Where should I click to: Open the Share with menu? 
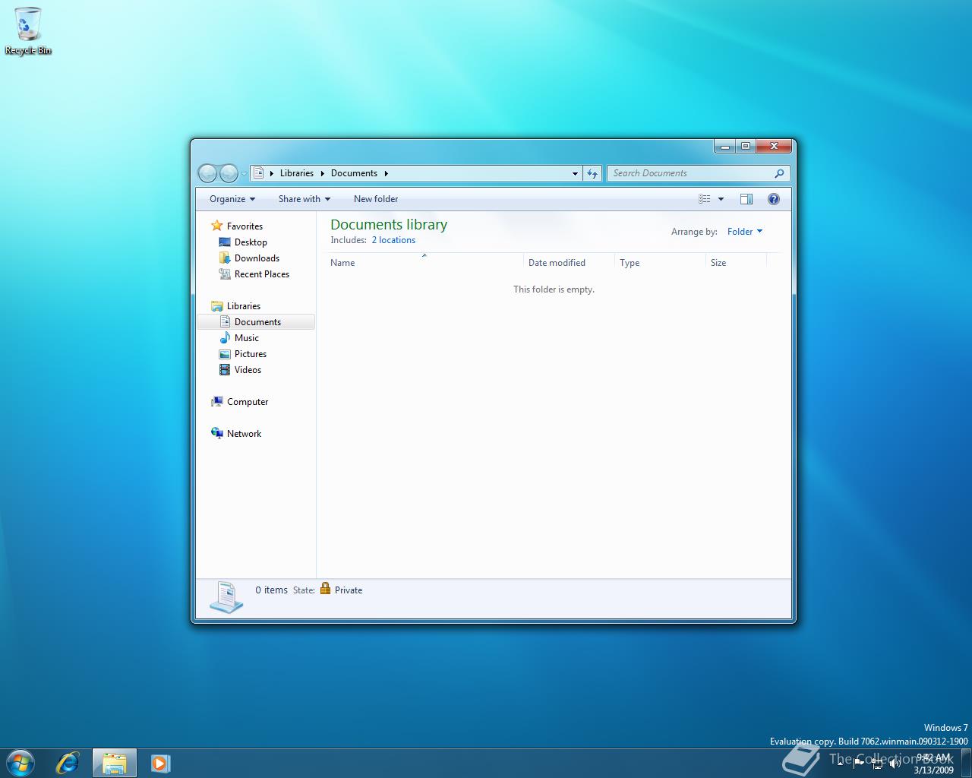(305, 199)
